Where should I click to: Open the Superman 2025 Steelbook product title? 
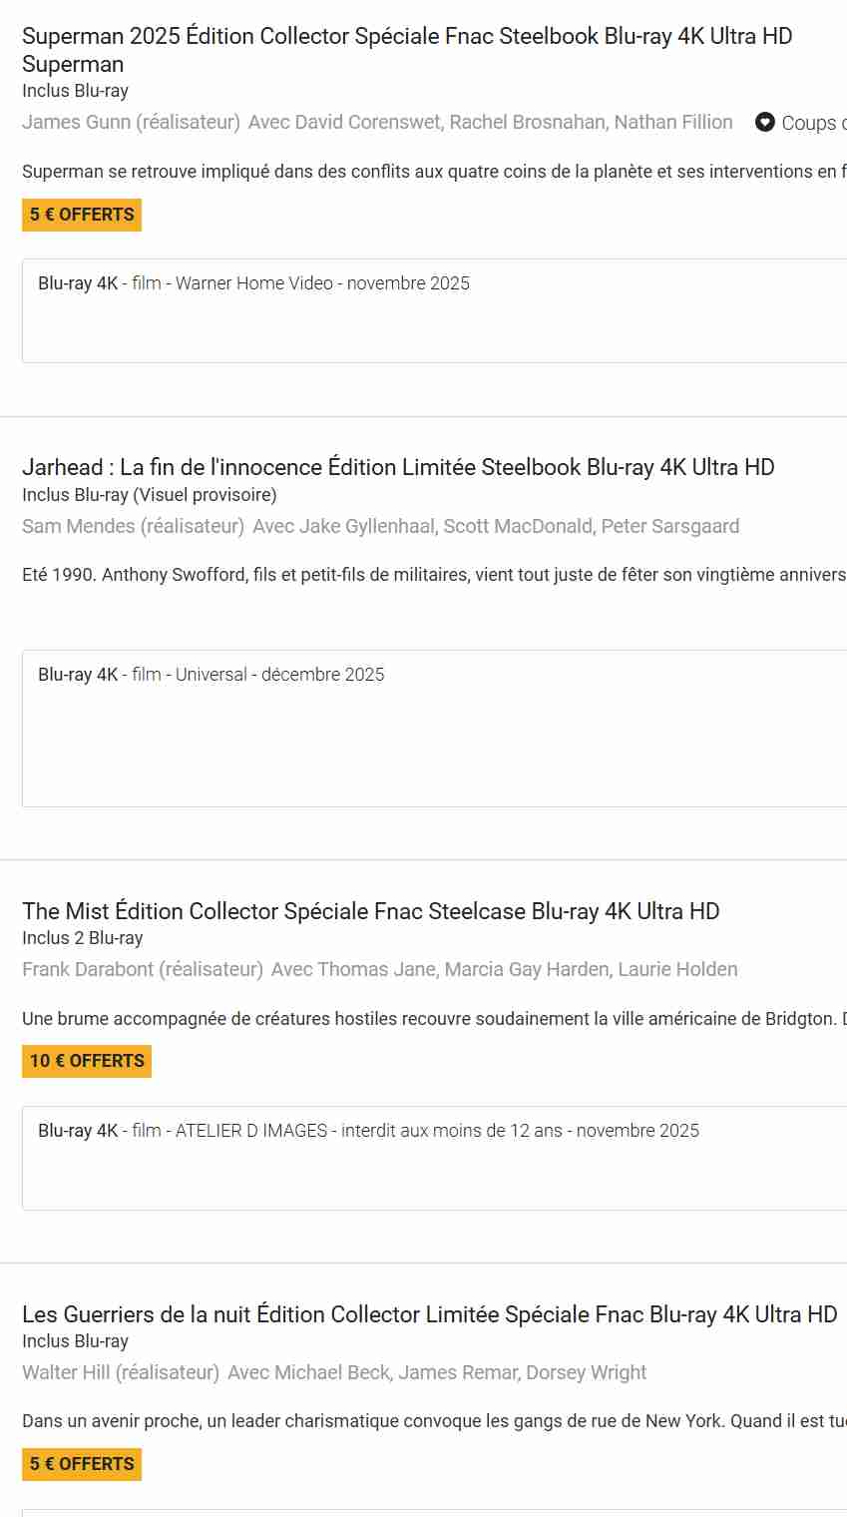(406, 37)
